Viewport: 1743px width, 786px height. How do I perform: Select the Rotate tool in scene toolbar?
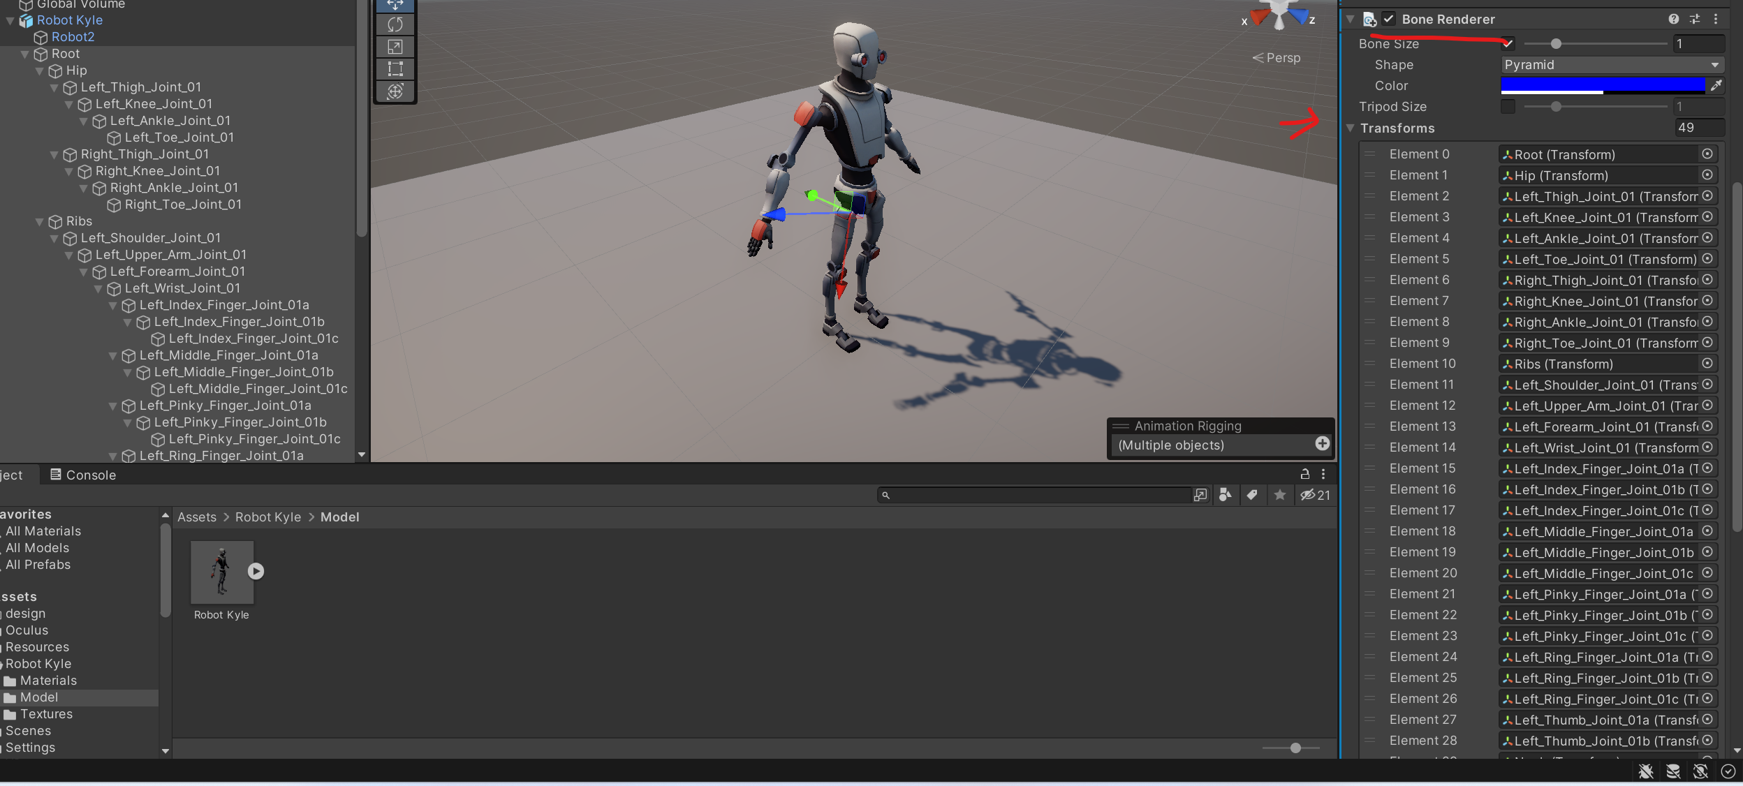pyautogui.click(x=395, y=24)
